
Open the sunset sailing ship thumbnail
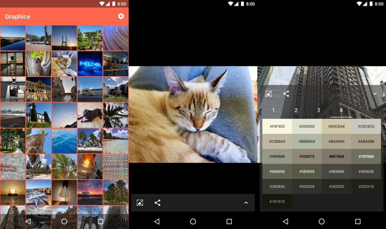coord(13,192)
